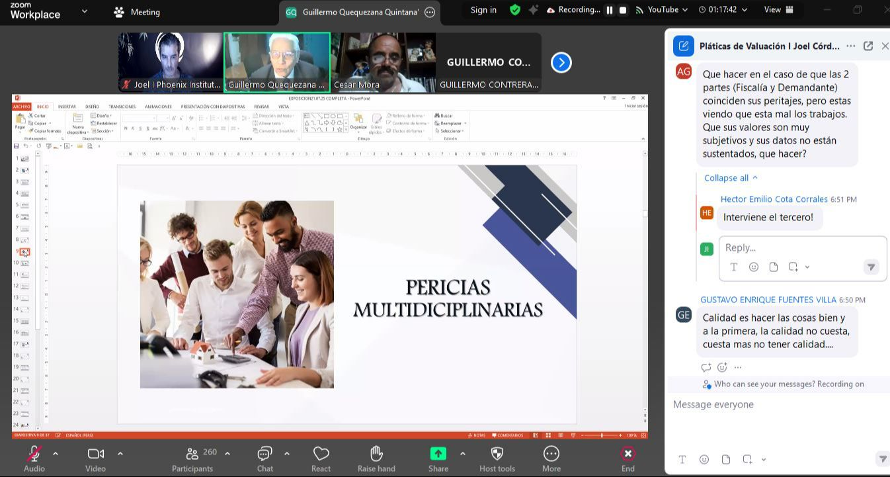890x477 pixels.
Task: Click sender name GUSTAVO ENRIQUE FUENTES VILLA
Action: tap(768, 300)
